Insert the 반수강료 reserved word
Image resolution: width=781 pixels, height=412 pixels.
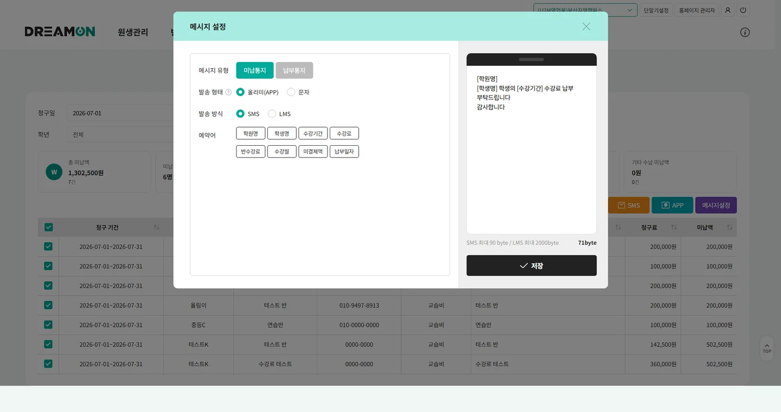[x=250, y=152]
